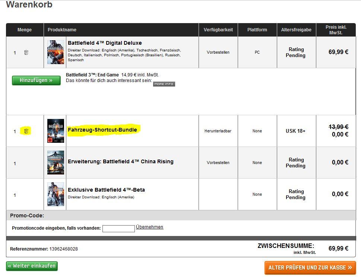This screenshot has height=277, width=361.
Task: Click Vorbestellen in China Rising row
Action: point(218,163)
